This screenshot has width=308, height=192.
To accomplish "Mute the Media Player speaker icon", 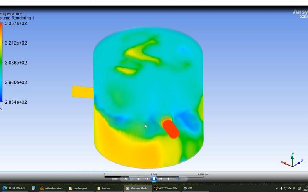I will coord(168,179).
